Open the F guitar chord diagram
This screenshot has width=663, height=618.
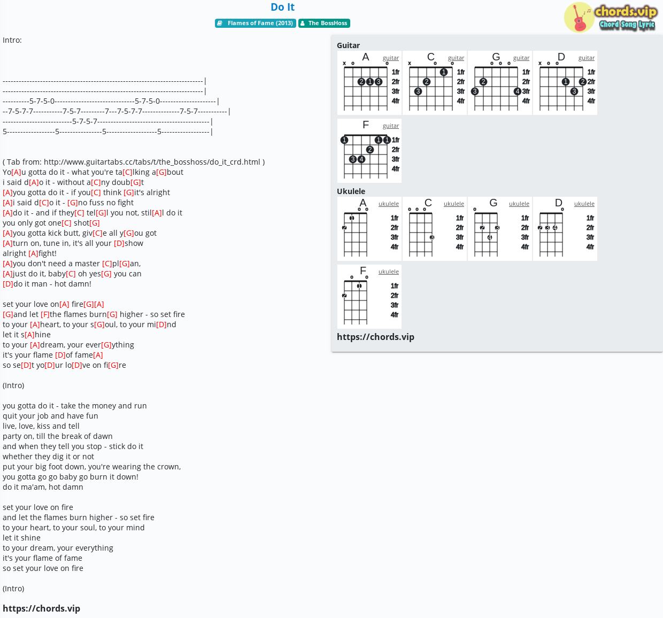click(369, 151)
